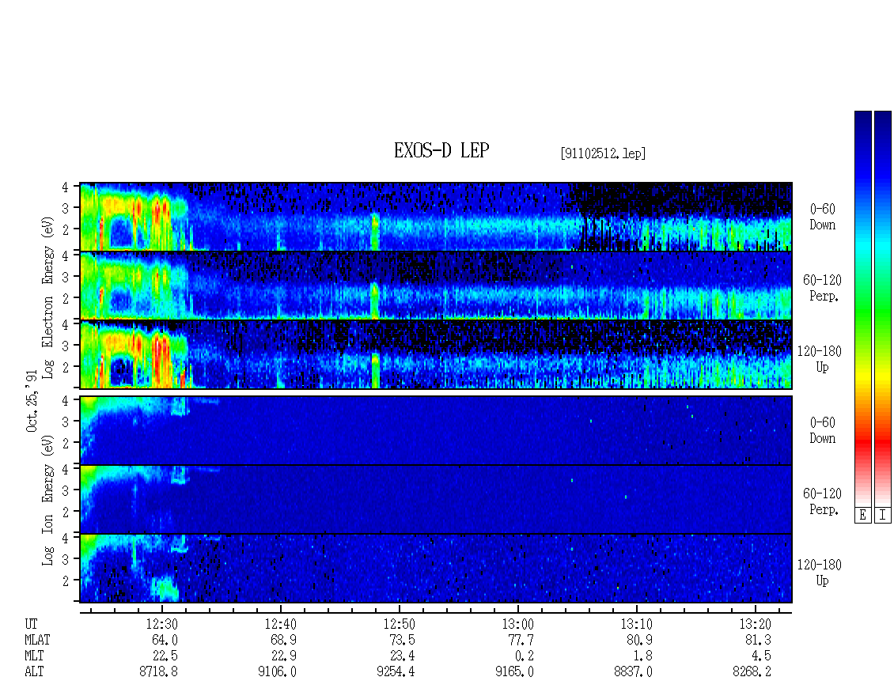The image size is (894, 692).
Task: Click the 12:50 UT tick label
Action: pos(399,624)
